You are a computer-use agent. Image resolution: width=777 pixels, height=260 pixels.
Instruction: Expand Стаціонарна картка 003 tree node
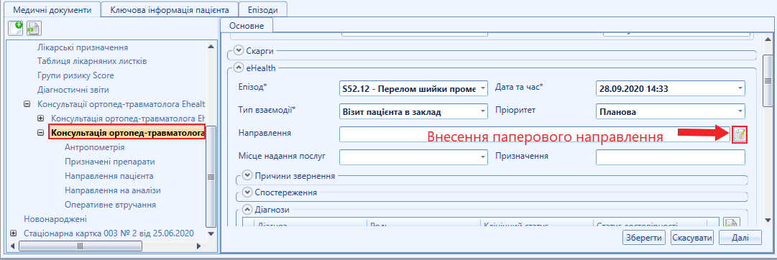pos(13,233)
